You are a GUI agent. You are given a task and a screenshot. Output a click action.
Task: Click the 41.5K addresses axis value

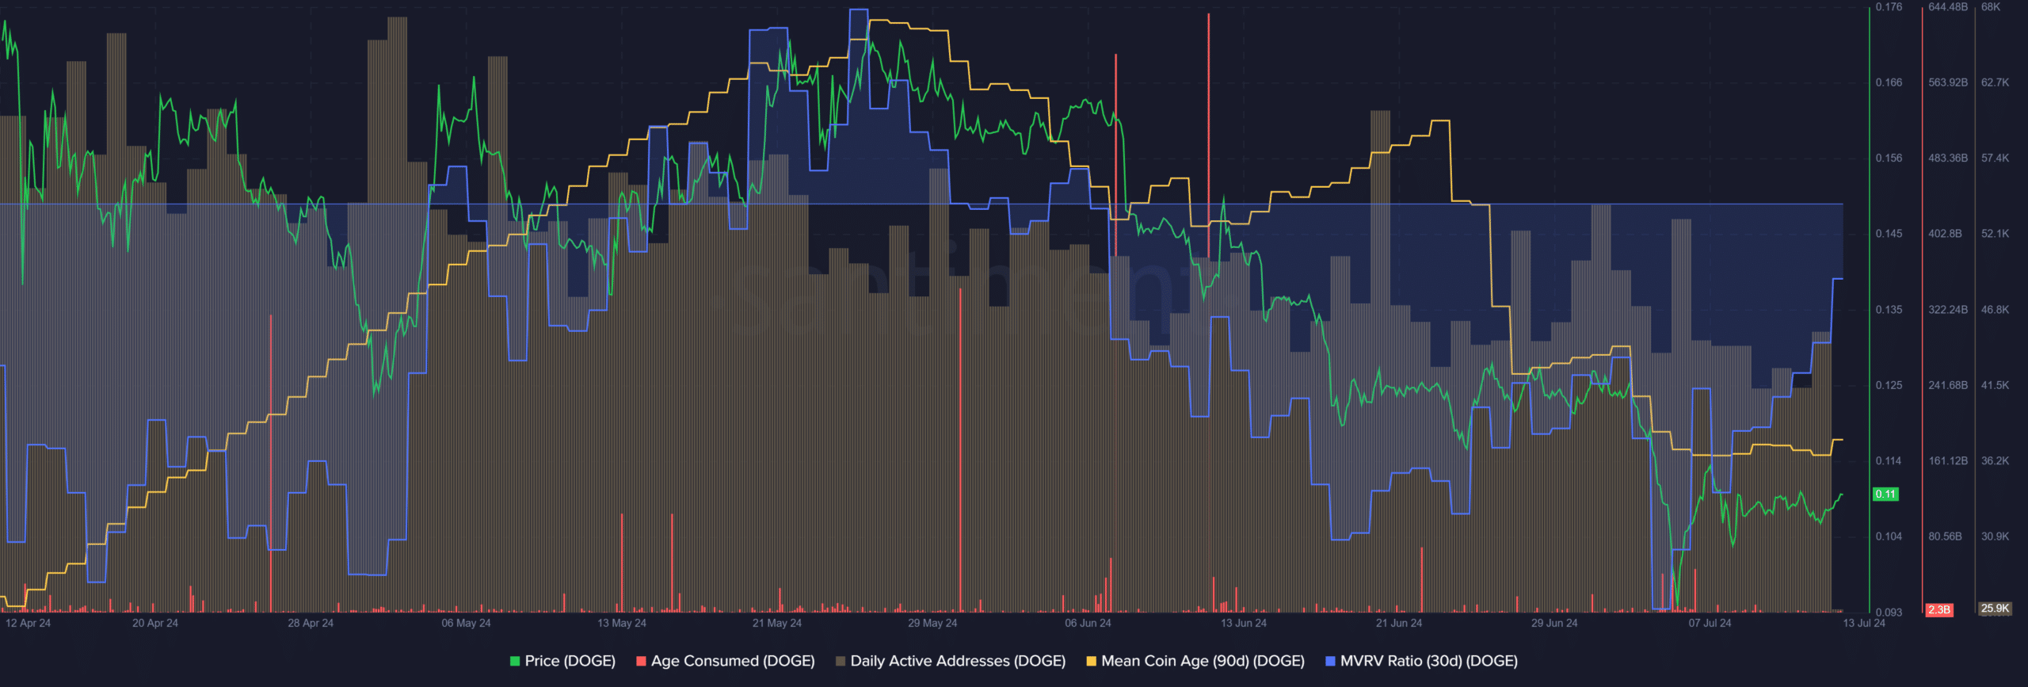click(1995, 385)
